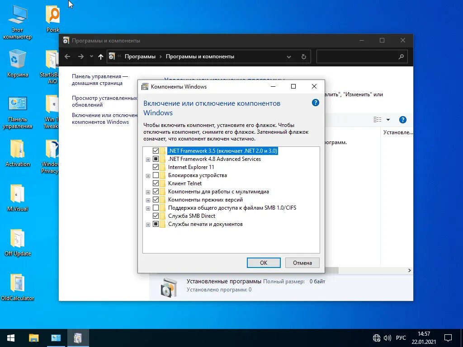Open Панель управления — домашняя страница link

point(100,80)
